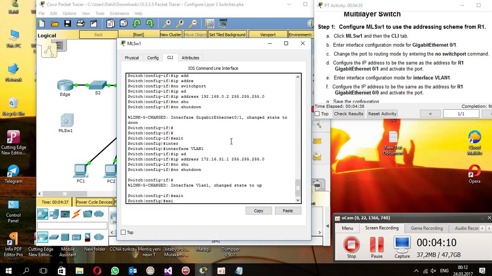Click the Paste toolbar icon
Image resolution: width=492 pixels, height=276 pixels.
(124, 24)
